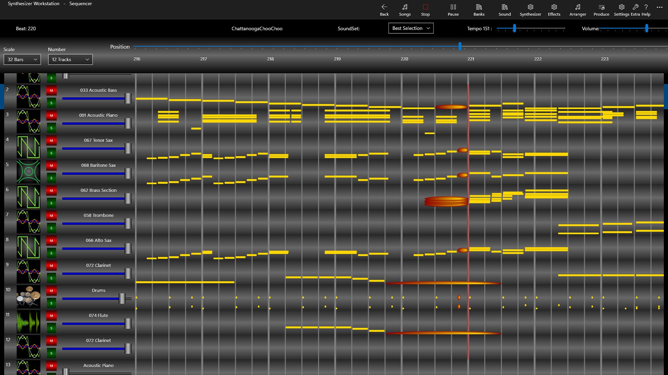This screenshot has height=375, width=668.
Task: Open the Scale dropdown showing 32 Bars
Action: click(22, 59)
